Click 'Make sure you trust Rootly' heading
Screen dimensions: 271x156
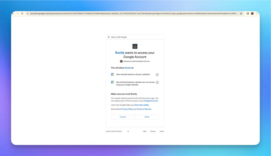click(x=124, y=94)
